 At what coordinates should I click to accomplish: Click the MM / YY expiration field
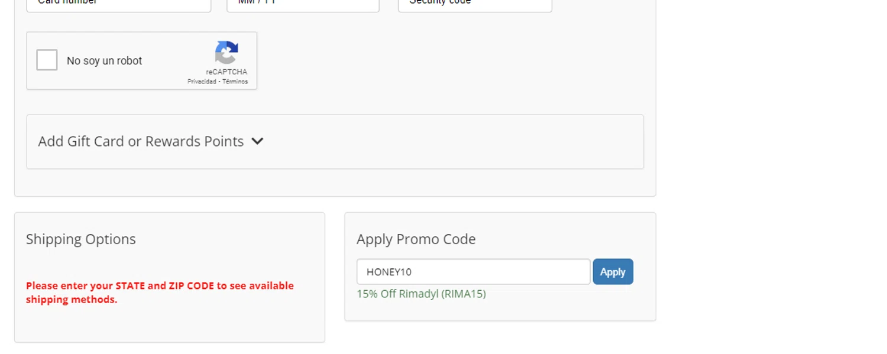pos(303,5)
